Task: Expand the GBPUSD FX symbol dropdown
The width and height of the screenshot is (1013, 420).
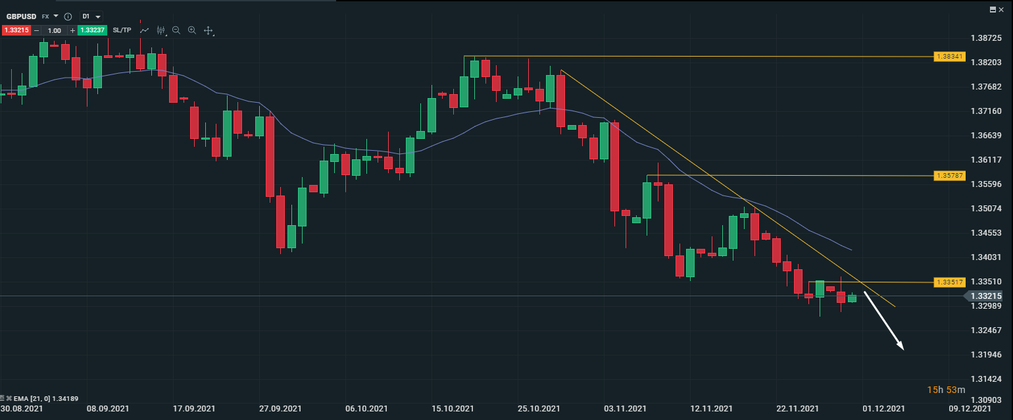Action: point(56,16)
